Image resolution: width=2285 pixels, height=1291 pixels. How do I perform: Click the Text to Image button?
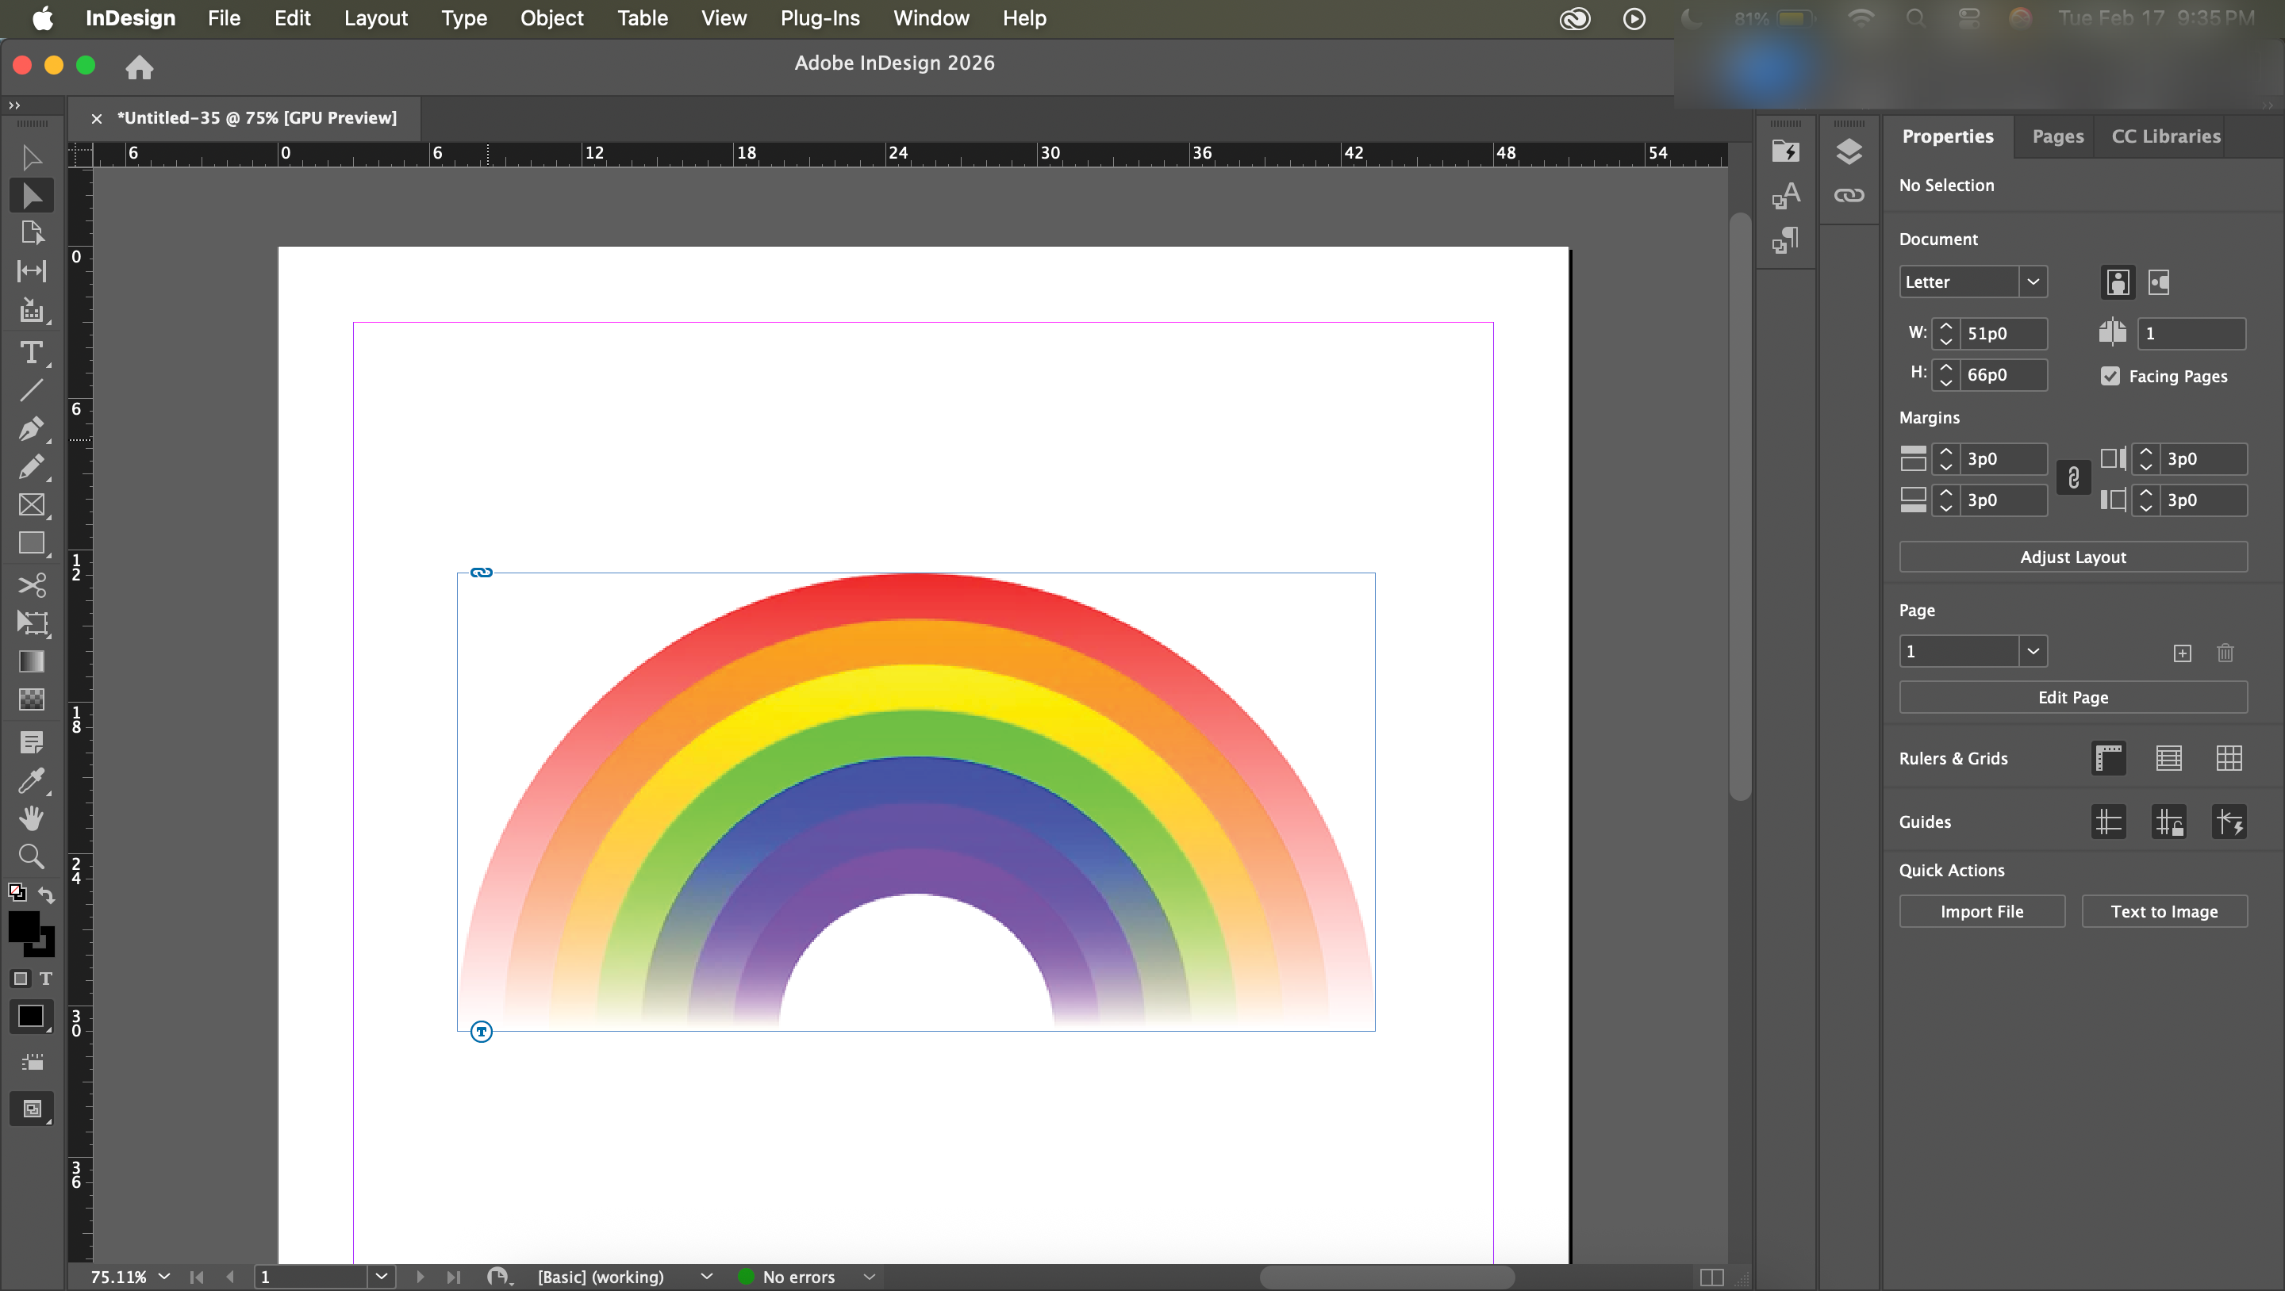[2164, 911]
